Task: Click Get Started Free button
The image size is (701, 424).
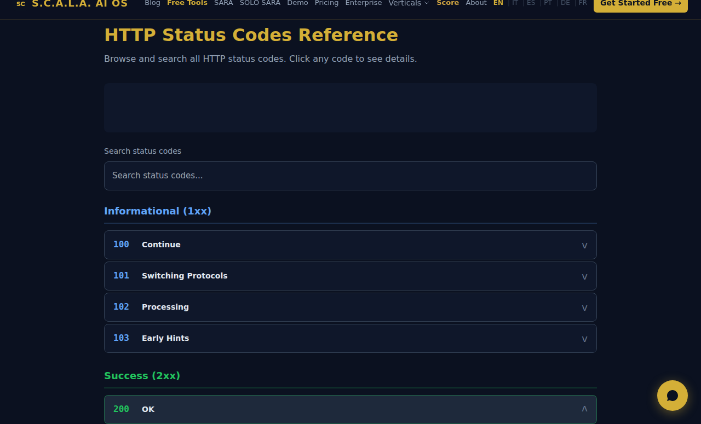Action: [x=641, y=4]
